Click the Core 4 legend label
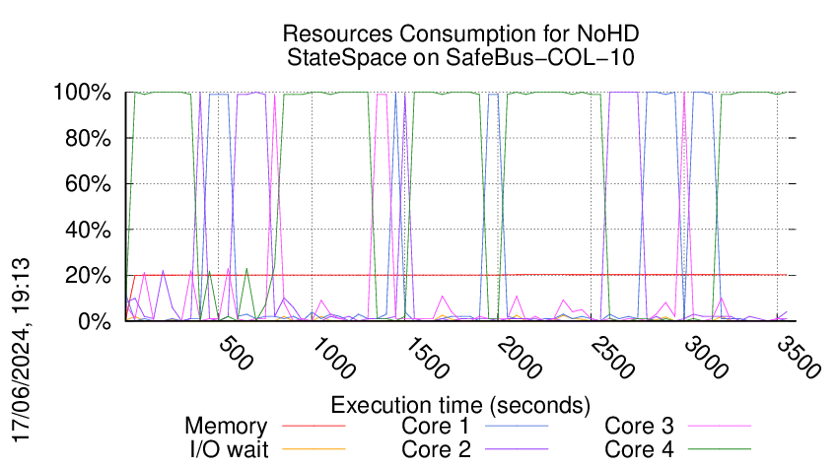The image size is (838, 468). point(639,449)
